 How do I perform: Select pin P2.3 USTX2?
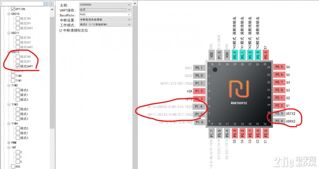click(279, 113)
